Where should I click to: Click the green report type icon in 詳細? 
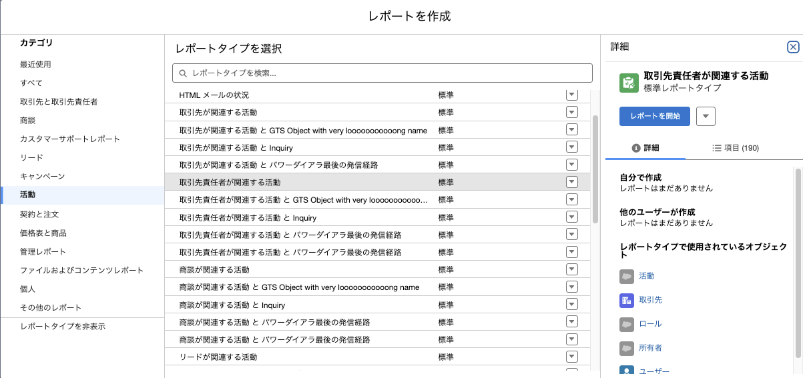629,82
